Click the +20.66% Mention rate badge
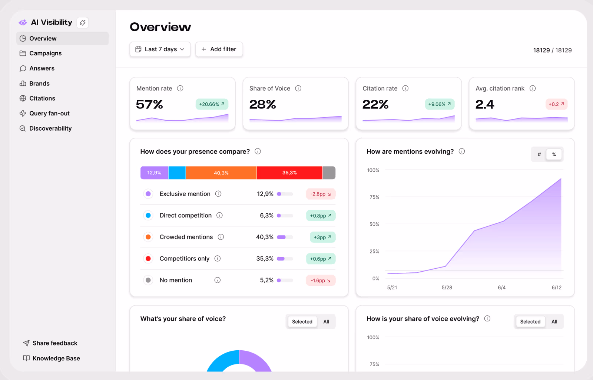 point(212,104)
